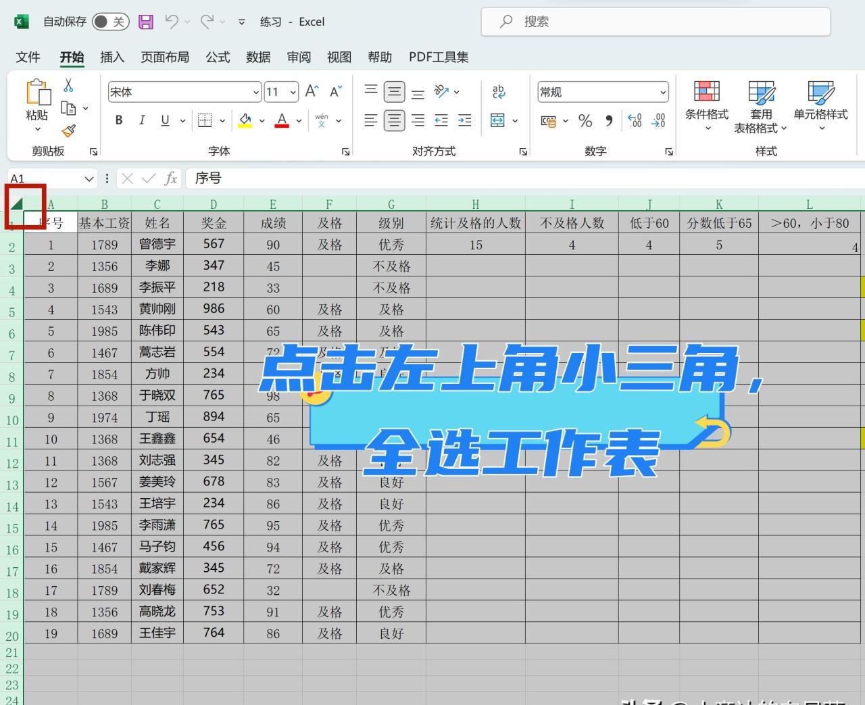Click the phonetic guide wén icon
This screenshot has height=705, width=865.
pyautogui.click(x=322, y=120)
